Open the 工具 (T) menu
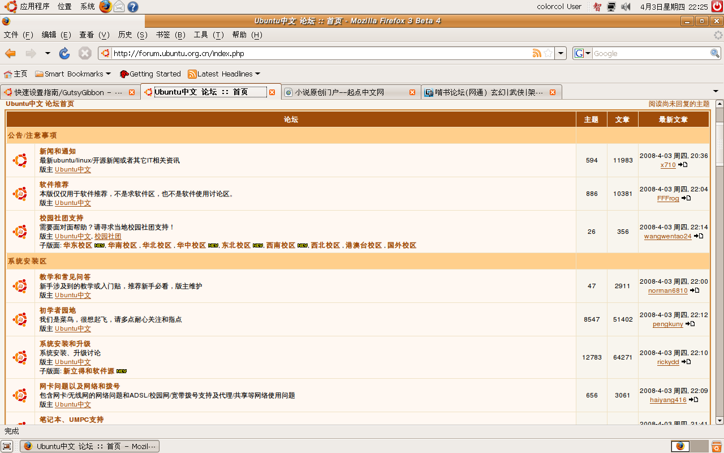The width and height of the screenshot is (724, 453). [209, 35]
